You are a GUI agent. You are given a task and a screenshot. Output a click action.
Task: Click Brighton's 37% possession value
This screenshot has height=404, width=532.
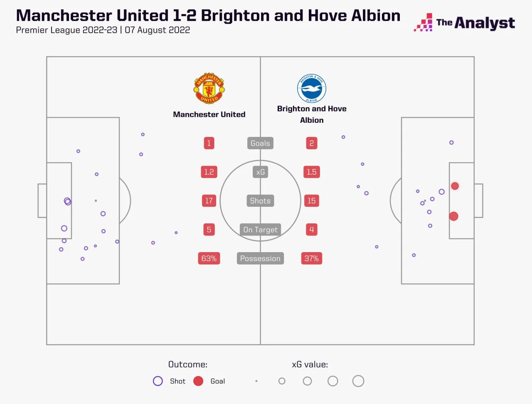(312, 258)
